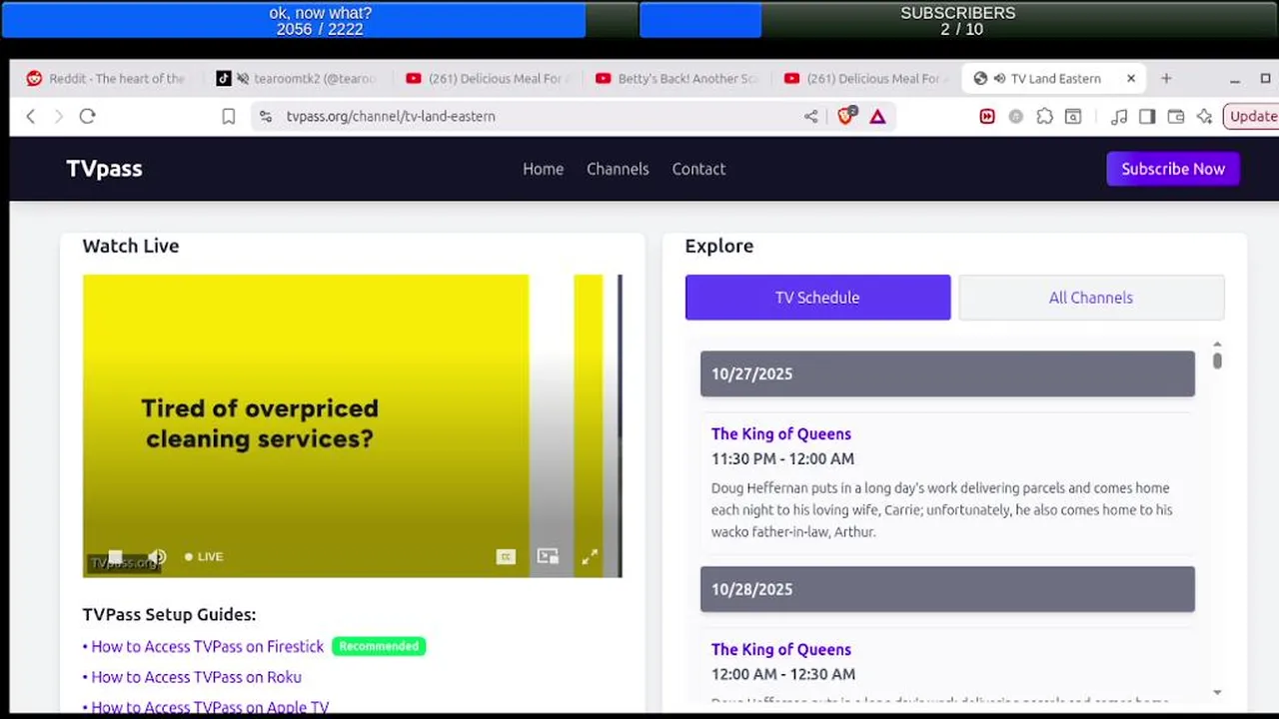Mute the live video player volume
Viewport: 1279px width, 719px height.
tap(157, 556)
